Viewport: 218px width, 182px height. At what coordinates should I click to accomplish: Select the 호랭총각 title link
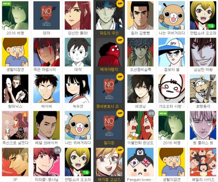pos(203,106)
